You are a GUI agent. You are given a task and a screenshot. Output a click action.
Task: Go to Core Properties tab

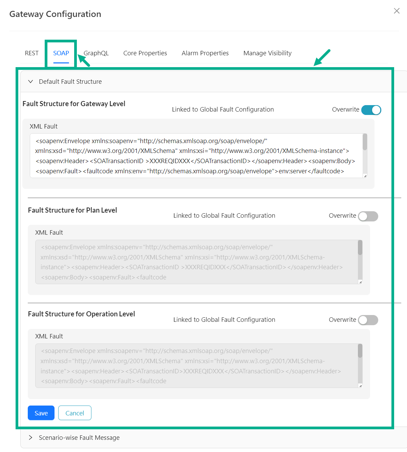145,53
